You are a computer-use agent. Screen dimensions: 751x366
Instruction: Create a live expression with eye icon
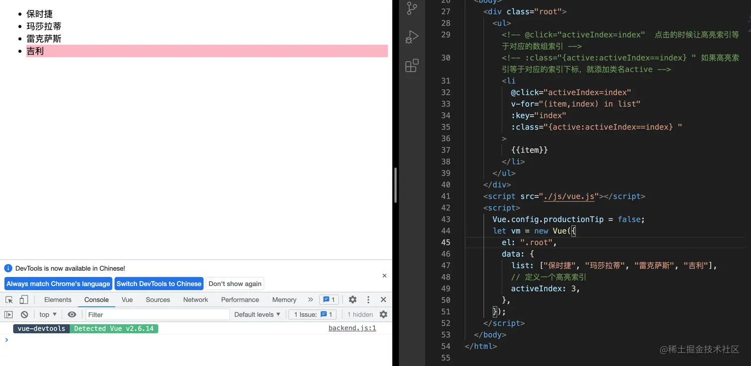(x=72, y=314)
